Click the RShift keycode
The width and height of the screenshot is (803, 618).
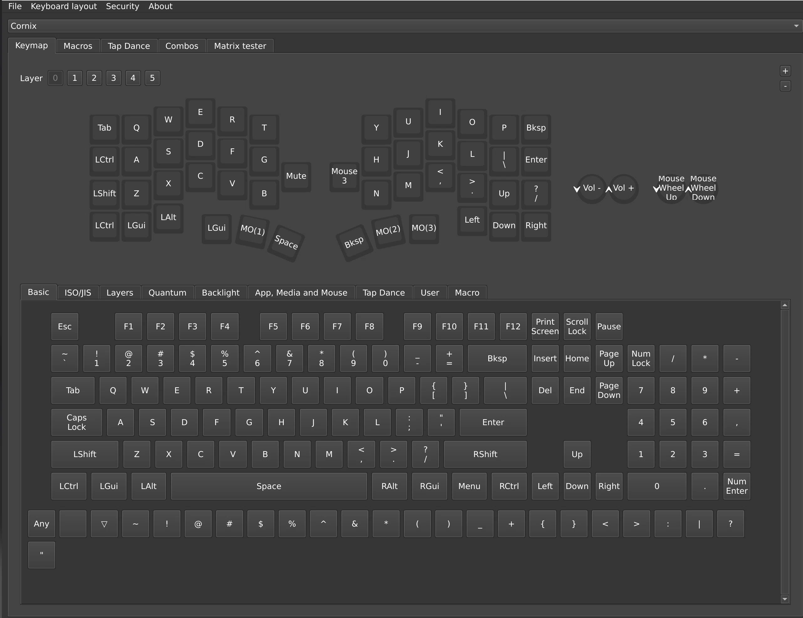[485, 454]
